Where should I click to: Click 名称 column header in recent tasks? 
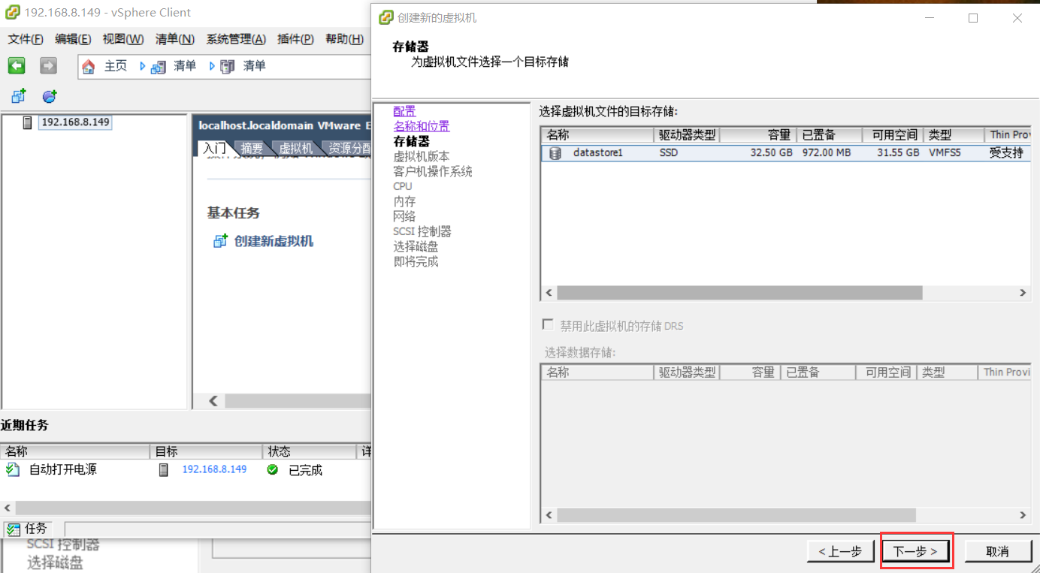coord(75,451)
